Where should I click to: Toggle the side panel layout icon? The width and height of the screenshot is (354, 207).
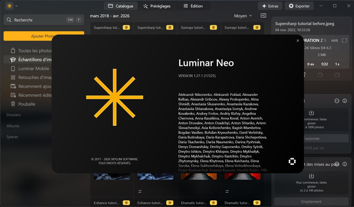[x=263, y=15]
